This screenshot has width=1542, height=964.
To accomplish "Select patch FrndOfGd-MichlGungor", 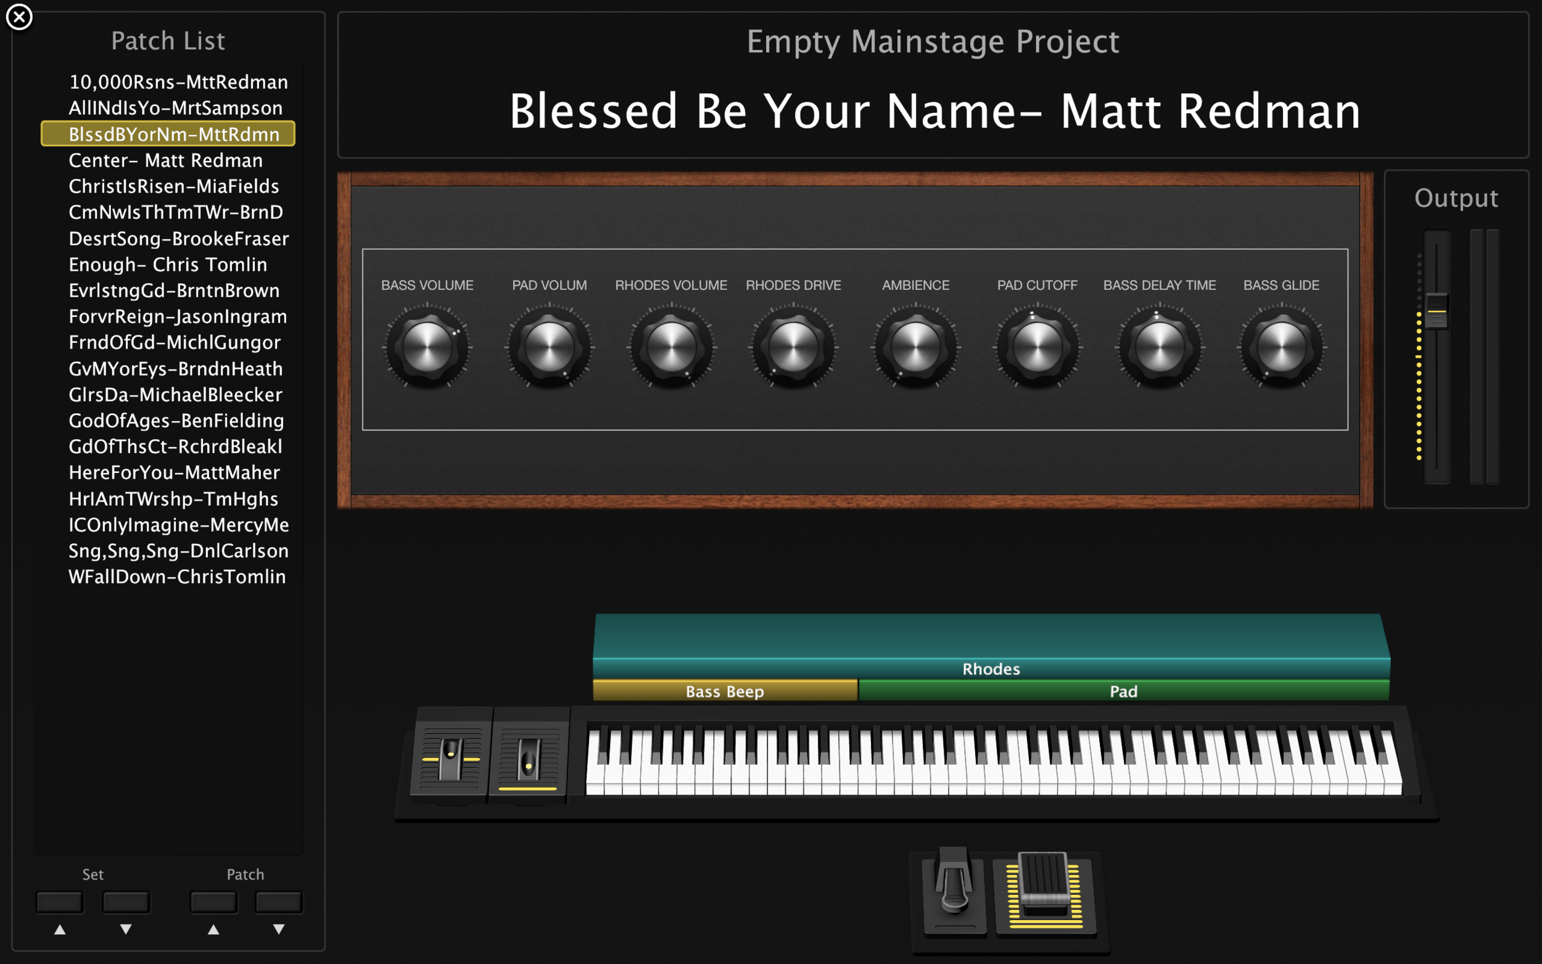I will [x=168, y=342].
